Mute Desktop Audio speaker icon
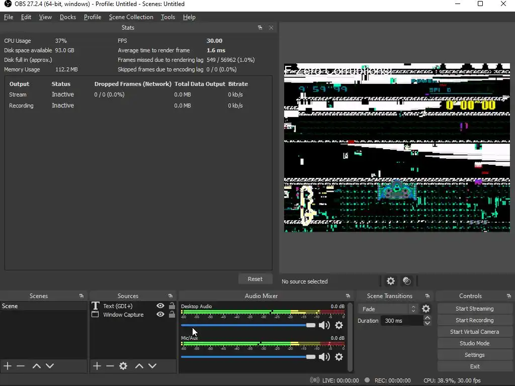515x386 pixels. tap(324, 325)
